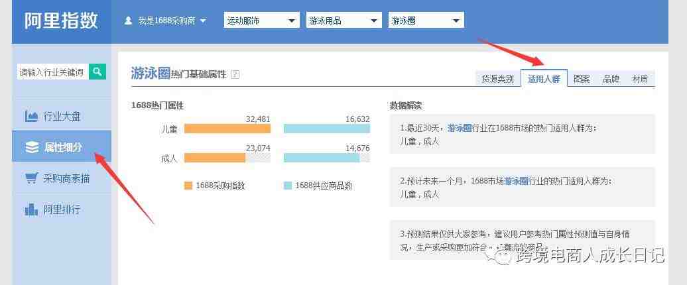The width and height of the screenshot is (687, 285).
Task: Click the 1688采购指数 legend text
Action: click(x=220, y=186)
